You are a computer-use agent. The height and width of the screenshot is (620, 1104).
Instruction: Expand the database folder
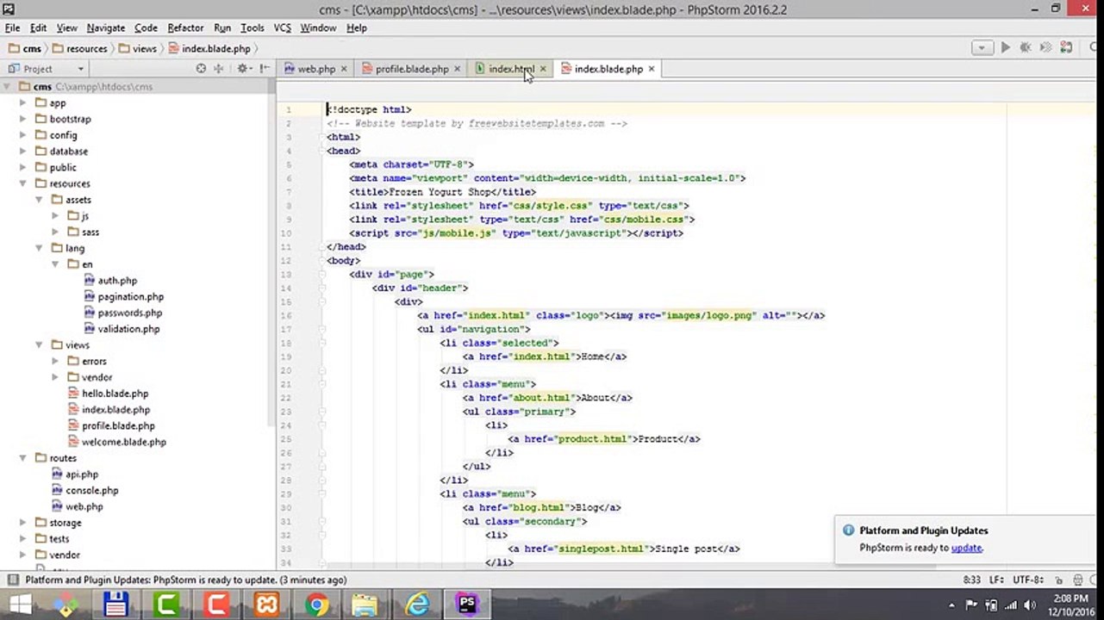[x=23, y=152]
